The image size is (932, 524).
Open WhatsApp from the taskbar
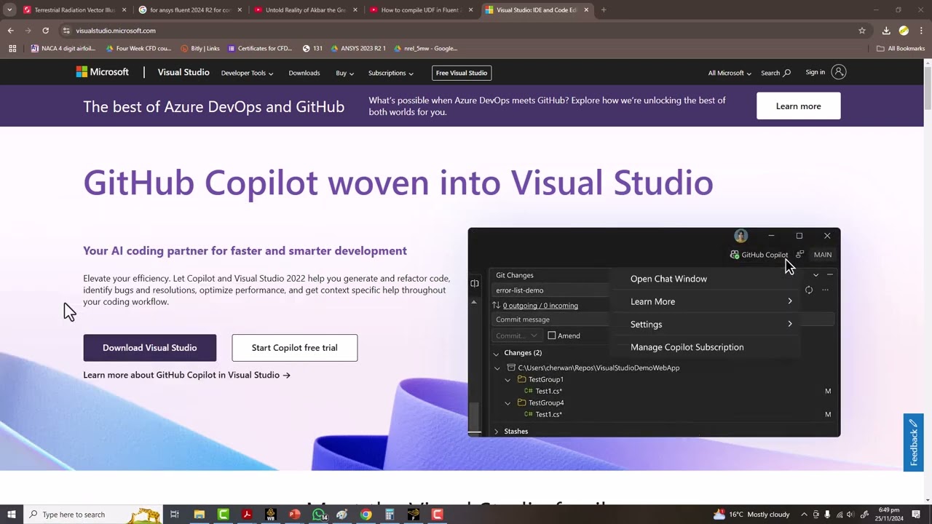319,515
